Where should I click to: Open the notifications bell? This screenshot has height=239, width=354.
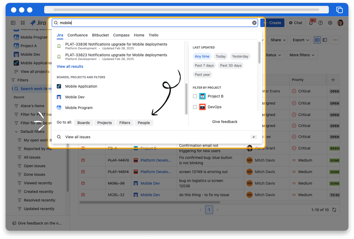311,23
